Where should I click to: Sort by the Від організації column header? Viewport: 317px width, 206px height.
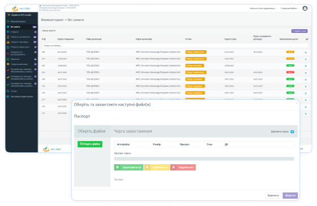94,39
